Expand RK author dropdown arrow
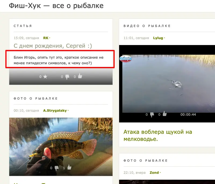 [x=50, y=38]
